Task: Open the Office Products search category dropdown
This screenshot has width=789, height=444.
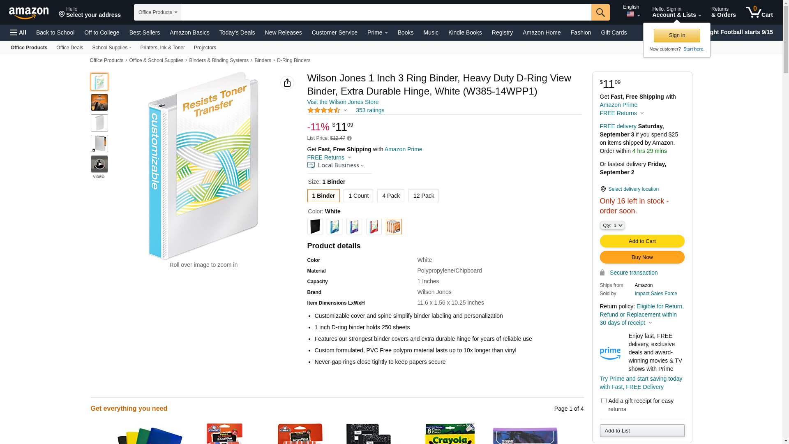Action: tap(157, 12)
